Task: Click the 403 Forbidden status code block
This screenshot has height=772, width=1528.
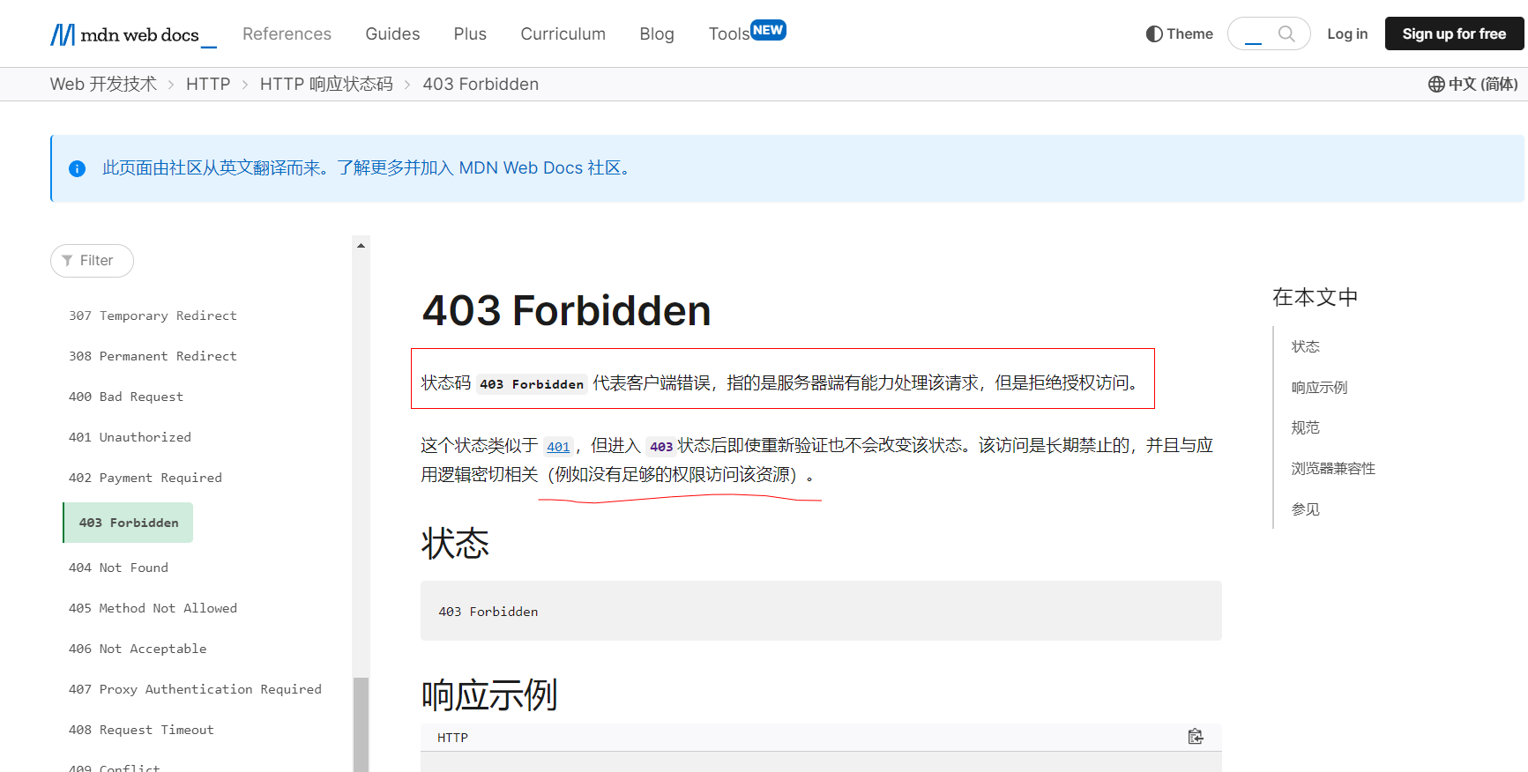Action: [x=821, y=611]
